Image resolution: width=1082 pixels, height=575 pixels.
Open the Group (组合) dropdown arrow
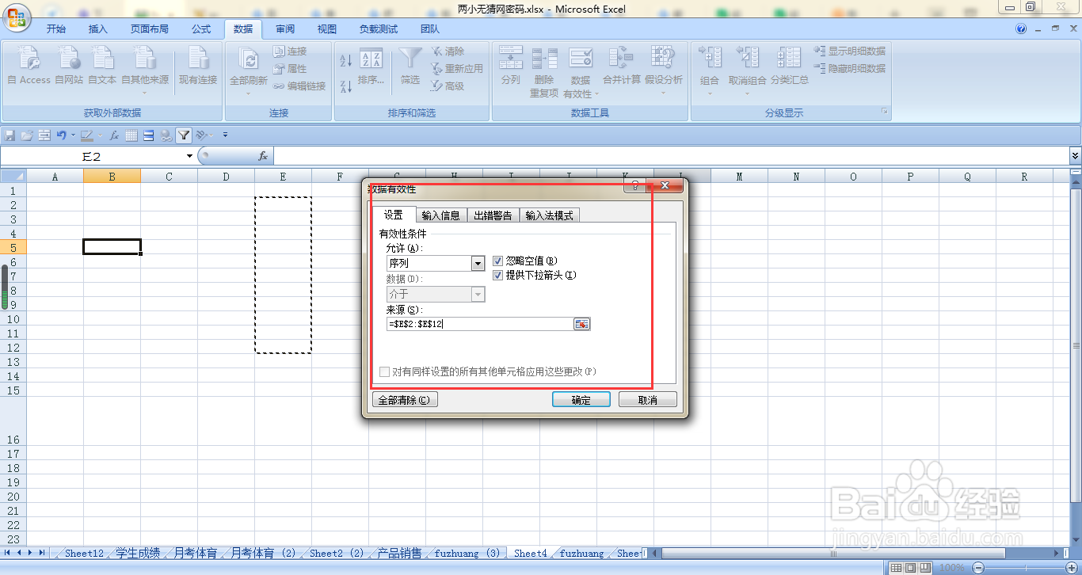[x=710, y=93]
